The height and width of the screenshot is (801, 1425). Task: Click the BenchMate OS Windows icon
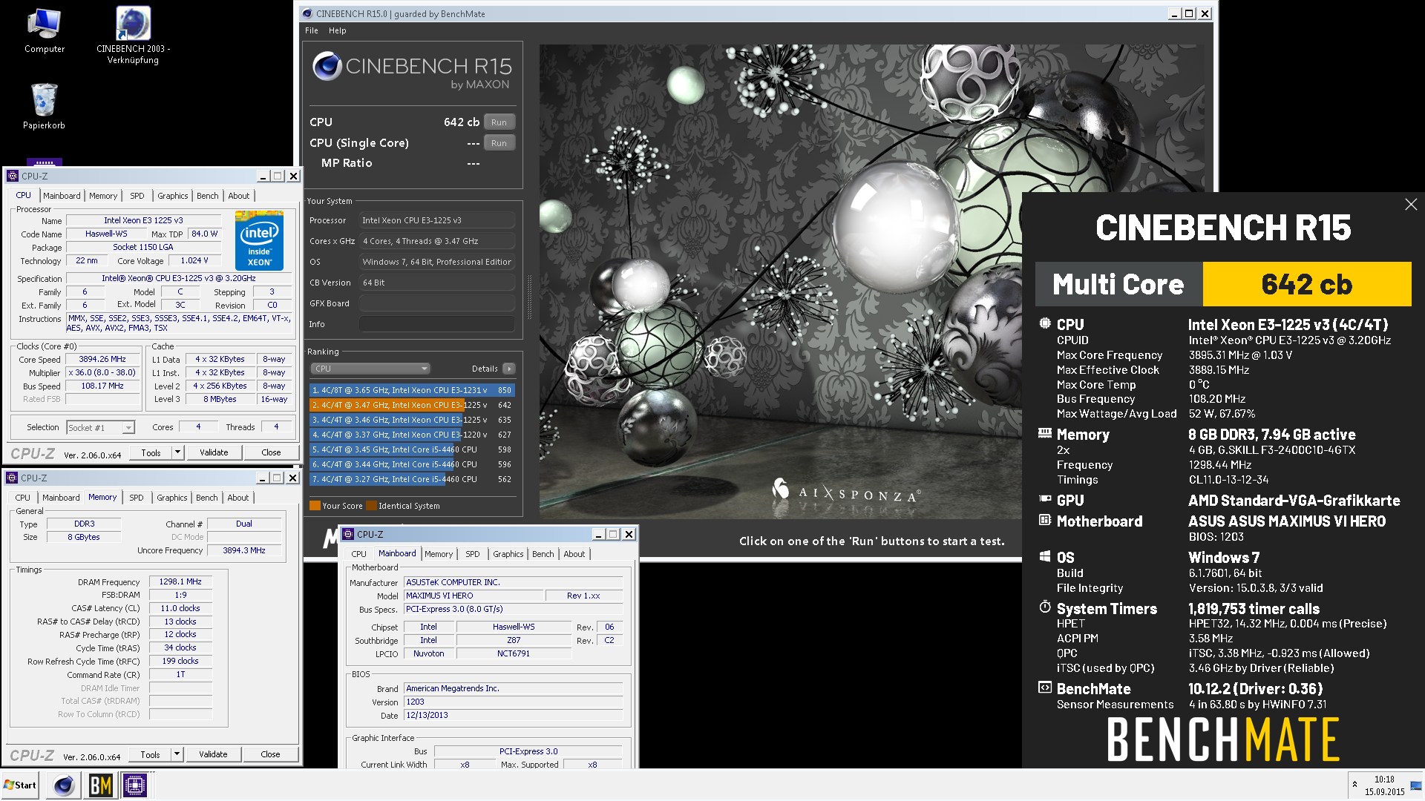point(1045,556)
